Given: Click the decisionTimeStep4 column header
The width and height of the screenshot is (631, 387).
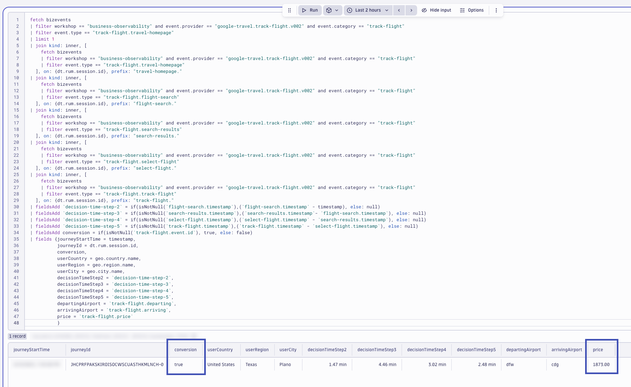Looking at the screenshot, I should (426, 350).
